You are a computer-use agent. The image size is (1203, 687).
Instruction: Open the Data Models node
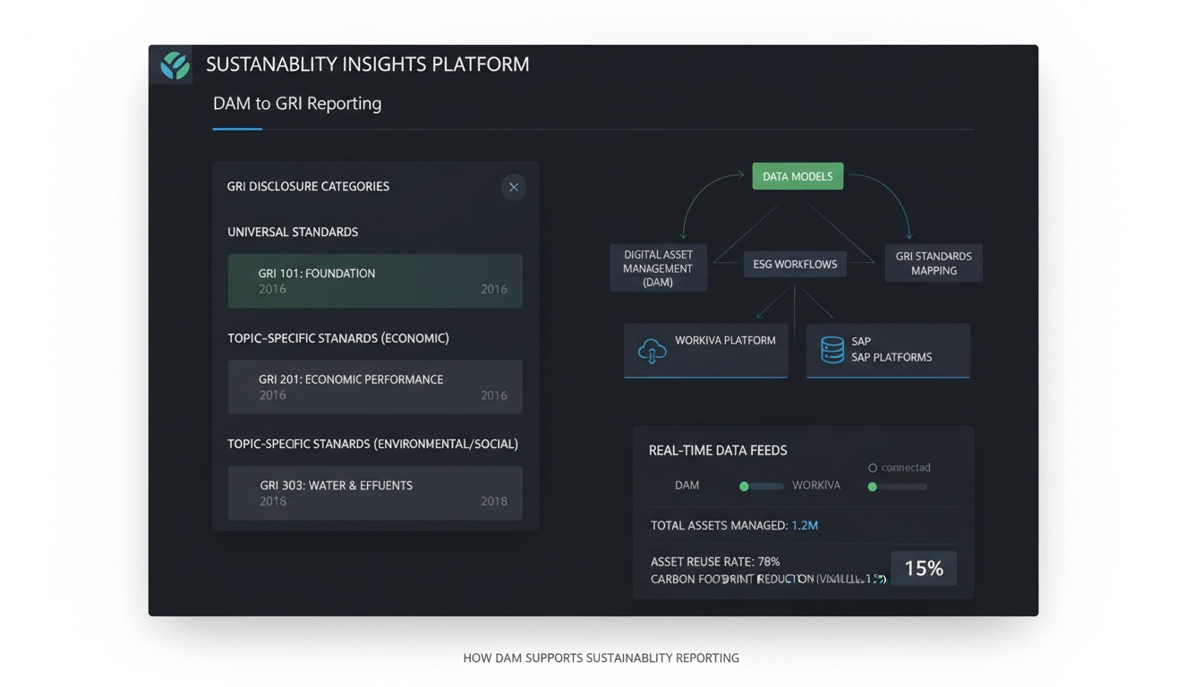click(798, 176)
